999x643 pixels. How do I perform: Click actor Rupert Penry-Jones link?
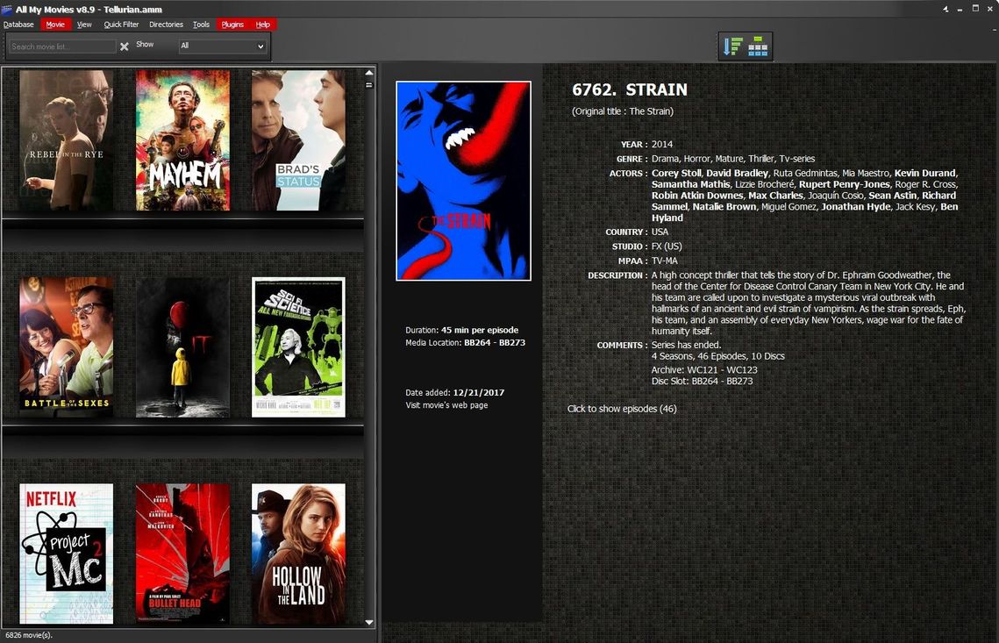click(x=844, y=184)
